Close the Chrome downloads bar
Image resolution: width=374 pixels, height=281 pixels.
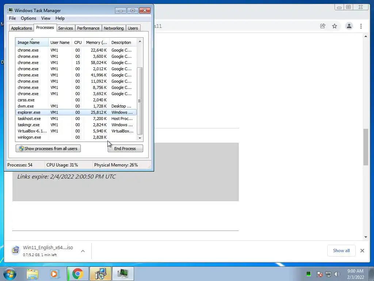coord(362,251)
